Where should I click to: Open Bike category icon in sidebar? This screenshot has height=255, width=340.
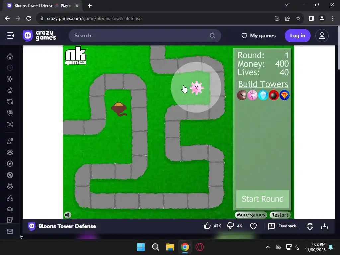tap(10, 198)
